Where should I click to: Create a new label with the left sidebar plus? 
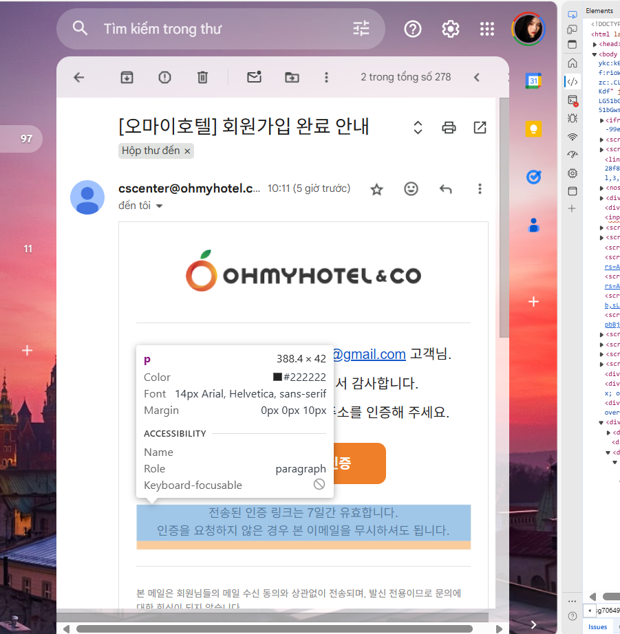(x=27, y=350)
